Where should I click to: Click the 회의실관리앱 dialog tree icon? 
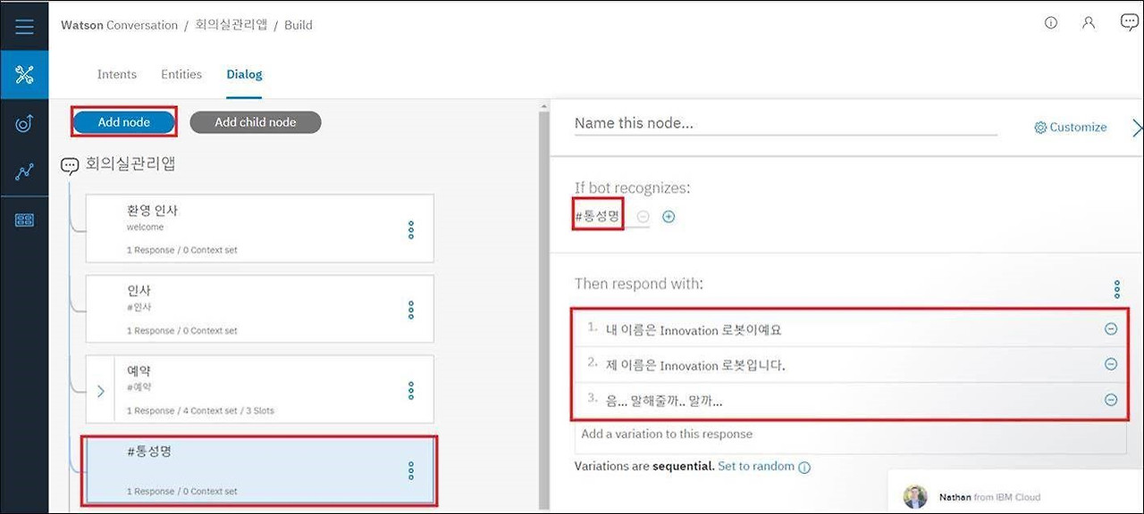click(x=70, y=166)
